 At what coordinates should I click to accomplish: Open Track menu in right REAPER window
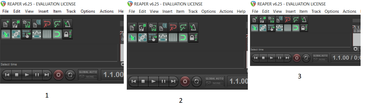316,11
